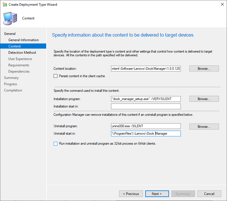The height and width of the screenshot is (201, 227).
Task: Click 'Configuration Manager can remove installations' text
Action: click(123, 115)
